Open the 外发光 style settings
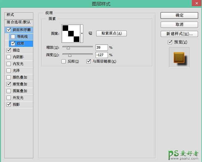Image resolution: width=202 pixels, height=162 pixels. [18, 98]
